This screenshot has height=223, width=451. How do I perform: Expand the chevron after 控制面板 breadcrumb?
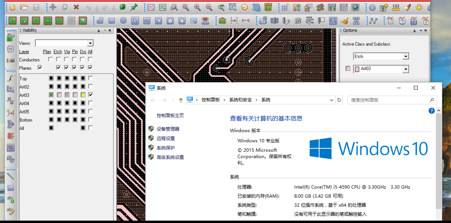click(225, 100)
